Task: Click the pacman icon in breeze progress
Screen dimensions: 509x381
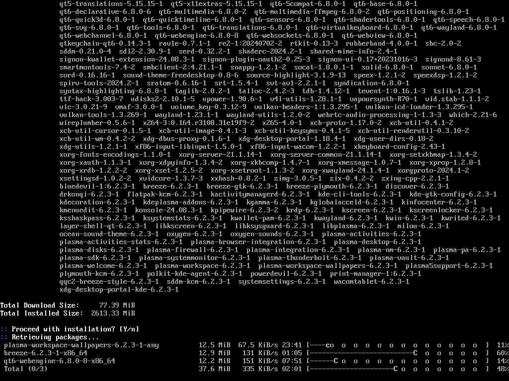Action: tap(415, 353)
